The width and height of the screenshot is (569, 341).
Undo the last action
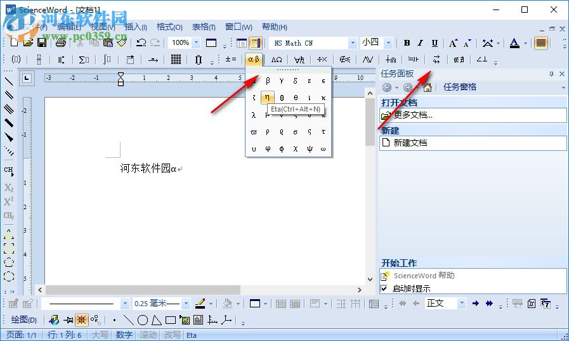(141, 43)
